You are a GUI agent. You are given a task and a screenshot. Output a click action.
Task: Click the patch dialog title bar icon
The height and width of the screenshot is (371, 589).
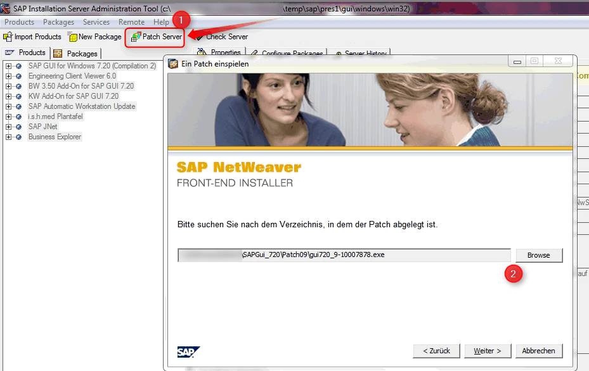point(173,64)
